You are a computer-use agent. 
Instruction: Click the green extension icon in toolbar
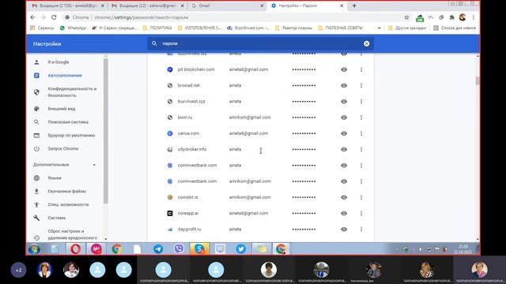point(420,18)
